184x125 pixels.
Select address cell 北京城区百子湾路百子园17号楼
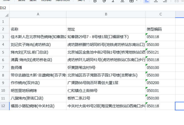point(106,75)
